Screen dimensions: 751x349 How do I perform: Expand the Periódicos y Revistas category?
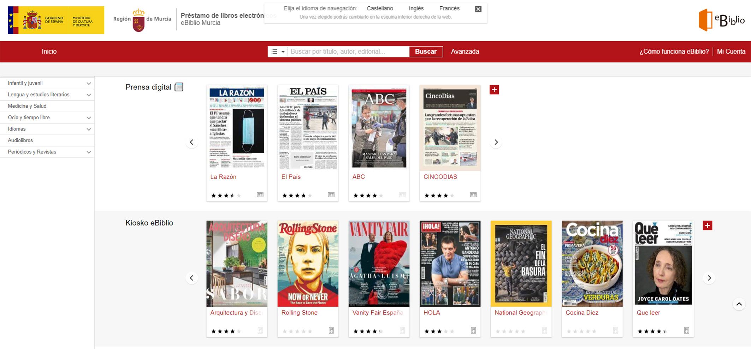click(x=89, y=152)
